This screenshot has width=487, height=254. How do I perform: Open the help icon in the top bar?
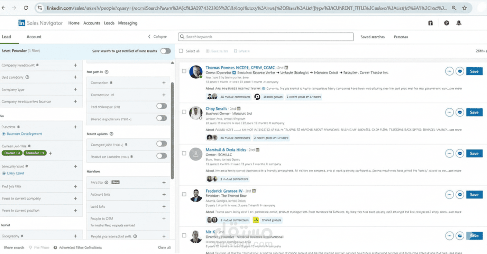pos(447,23)
